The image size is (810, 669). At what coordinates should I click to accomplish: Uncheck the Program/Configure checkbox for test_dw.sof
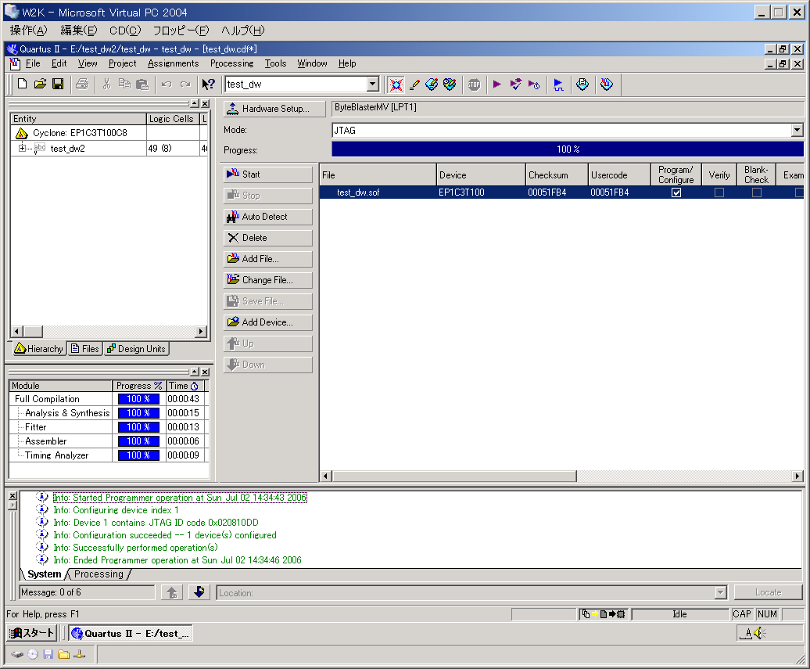676,192
